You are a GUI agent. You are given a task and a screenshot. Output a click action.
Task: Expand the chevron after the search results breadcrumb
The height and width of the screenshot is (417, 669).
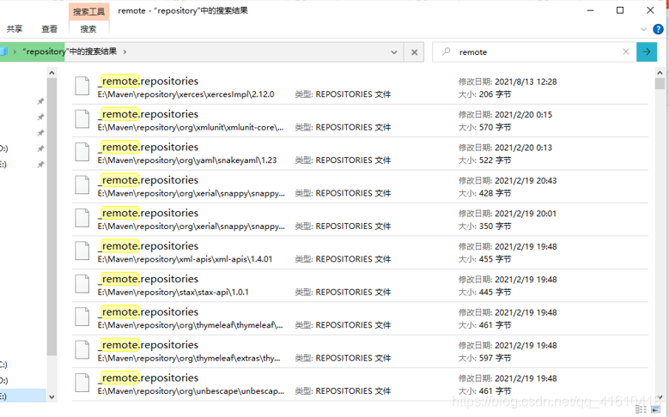125,52
